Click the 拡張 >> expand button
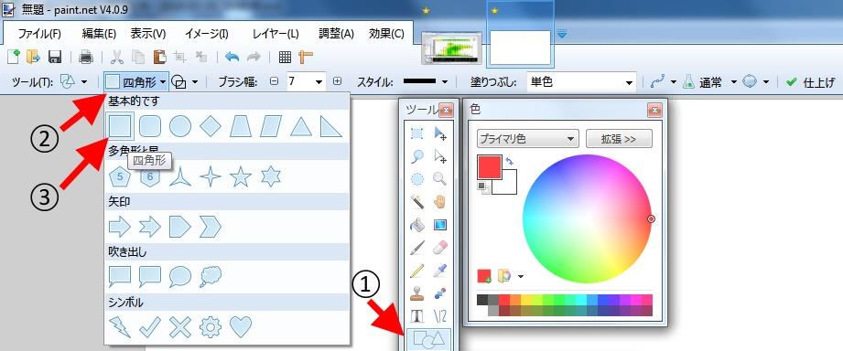Image resolution: width=843 pixels, height=351 pixels. (619, 139)
